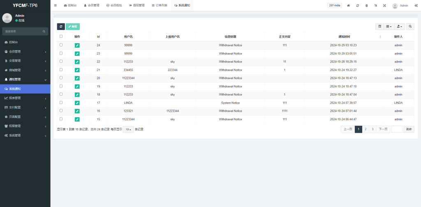Screen dimensions: 421x207
Task: Open the columns visibility dropdown
Action: (389, 26)
